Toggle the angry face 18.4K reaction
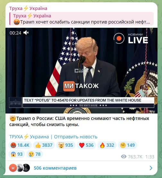This screenshot has height=178, width=162. point(20,145)
